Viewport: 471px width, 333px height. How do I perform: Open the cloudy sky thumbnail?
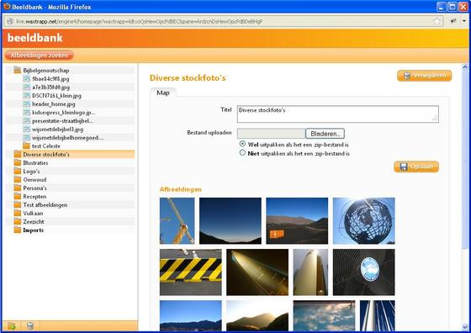[x=324, y=315]
